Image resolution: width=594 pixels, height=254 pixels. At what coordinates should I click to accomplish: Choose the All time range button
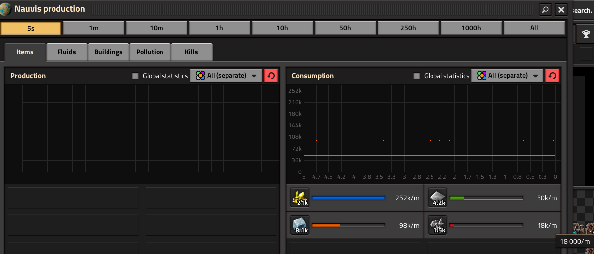tap(534, 28)
